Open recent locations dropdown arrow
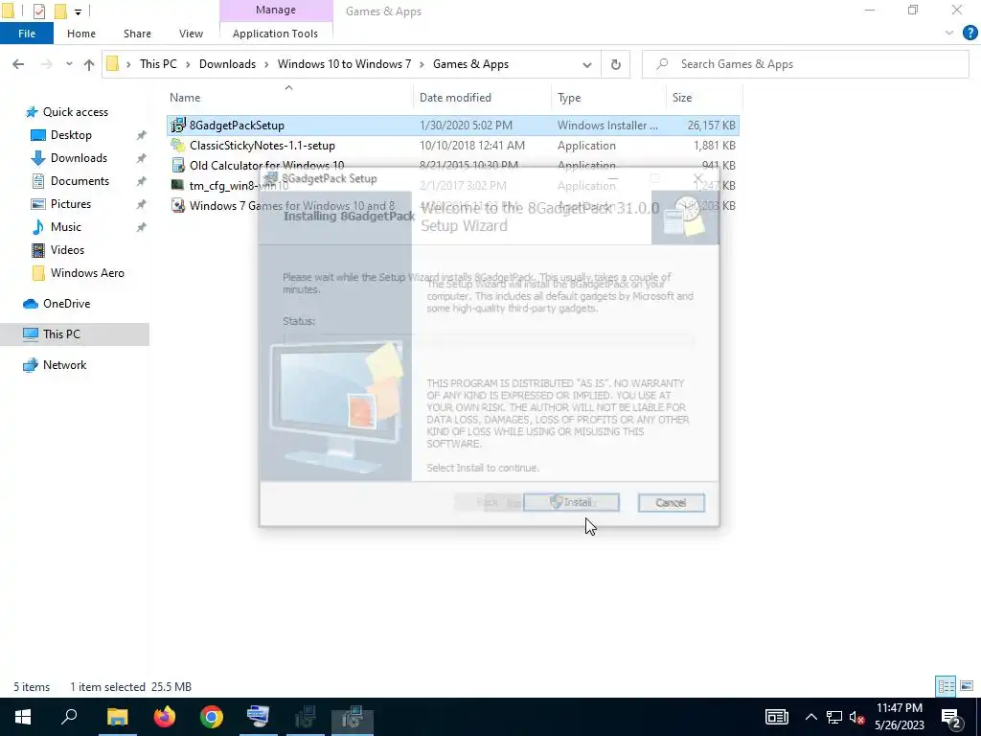The image size is (981, 736). pos(69,64)
